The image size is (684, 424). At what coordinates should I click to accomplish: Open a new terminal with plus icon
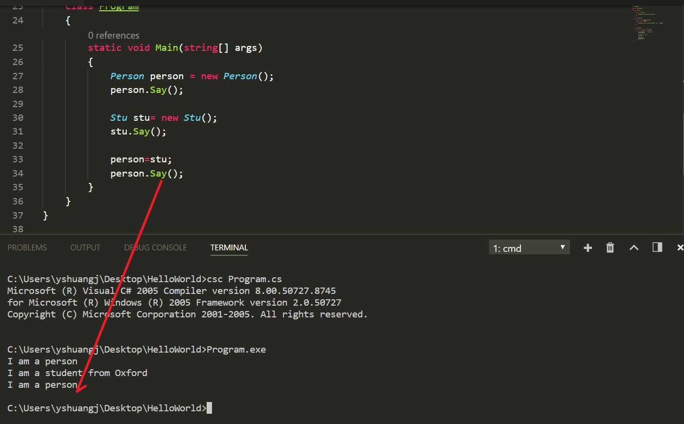pyautogui.click(x=588, y=248)
